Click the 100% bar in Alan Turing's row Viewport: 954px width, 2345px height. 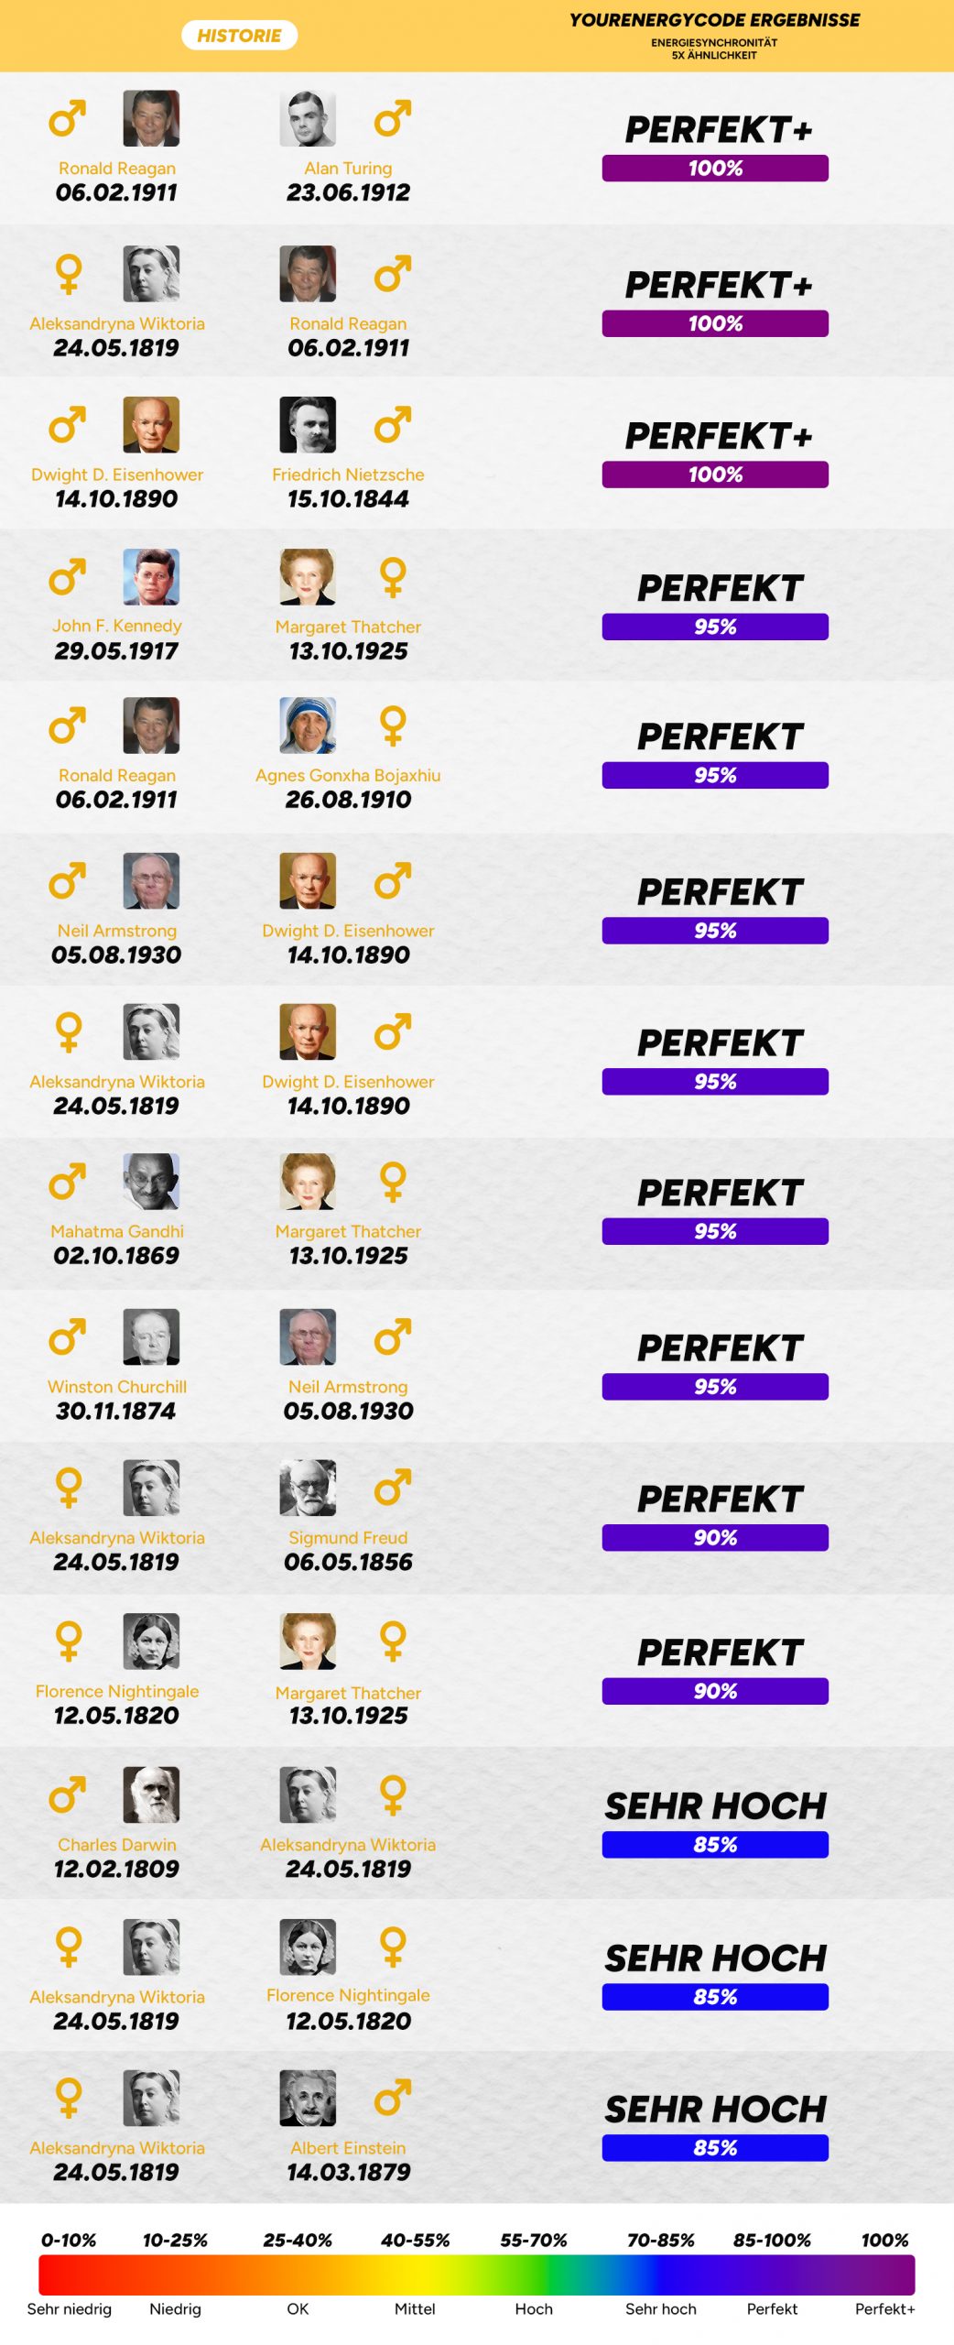[715, 169]
